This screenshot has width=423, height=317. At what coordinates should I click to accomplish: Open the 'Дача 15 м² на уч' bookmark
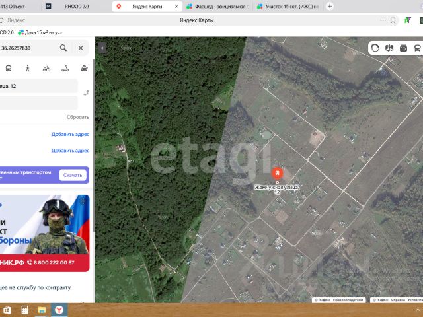[x=40, y=32]
